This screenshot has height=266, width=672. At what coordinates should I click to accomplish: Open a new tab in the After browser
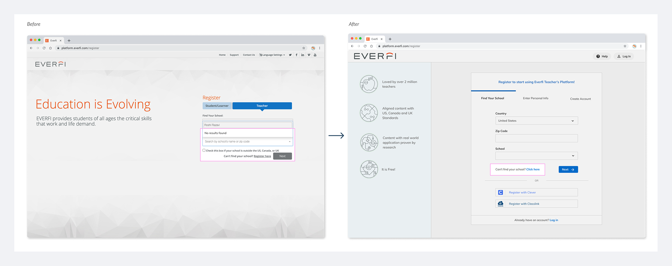[x=390, y=39]
